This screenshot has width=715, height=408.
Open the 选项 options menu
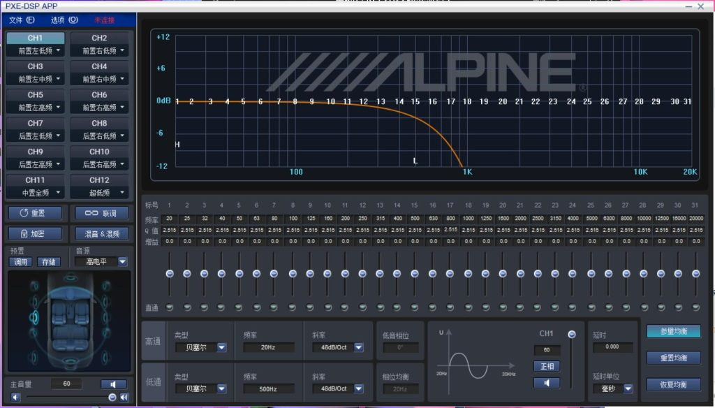tap(64, 20)
